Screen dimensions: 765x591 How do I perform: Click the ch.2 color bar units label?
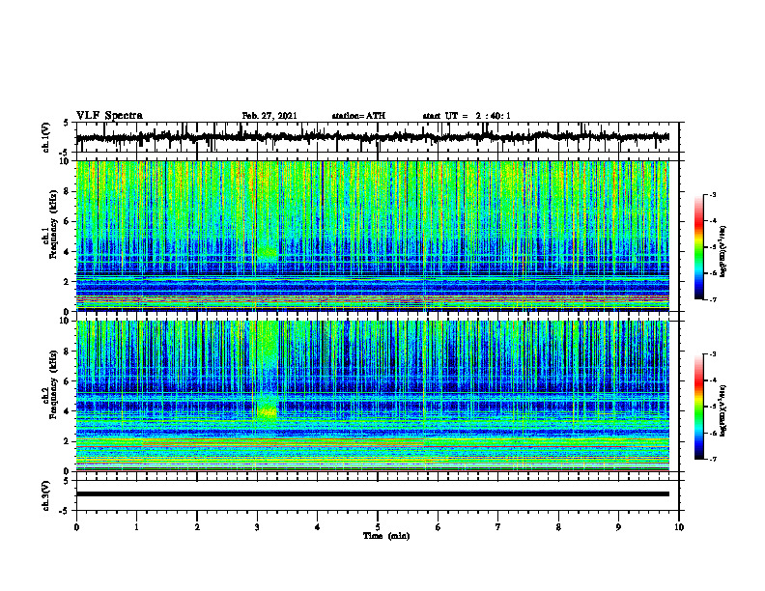pyautogui.click(x=723, y=410)
